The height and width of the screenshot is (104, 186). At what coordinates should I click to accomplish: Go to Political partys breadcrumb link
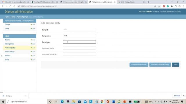(x=22, y=17)
